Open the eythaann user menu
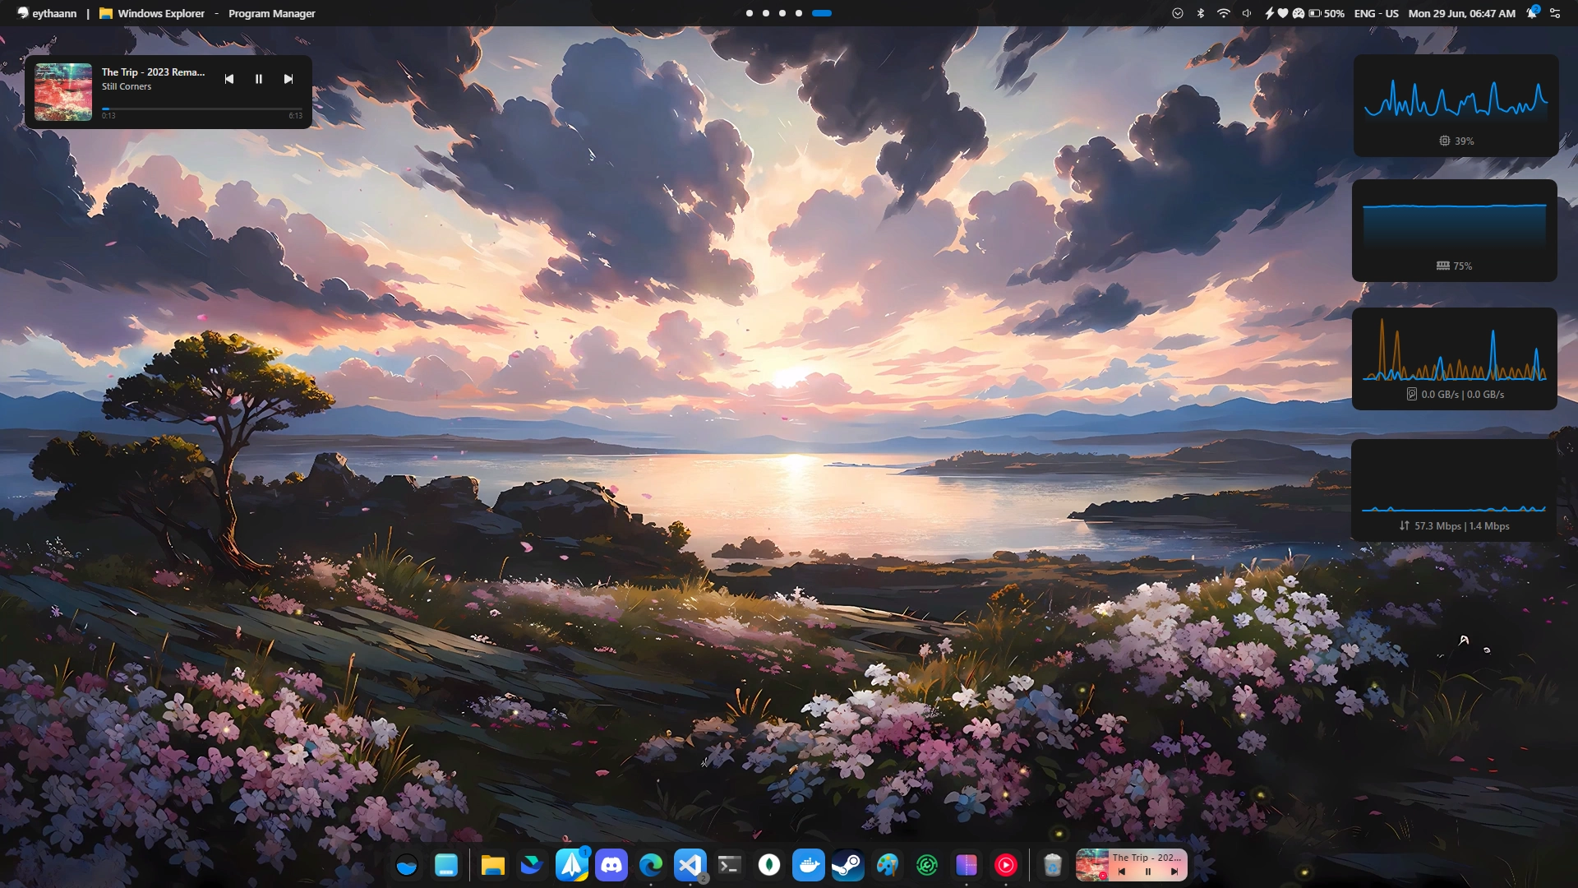 pyautogui.click(x=47, y=13)
